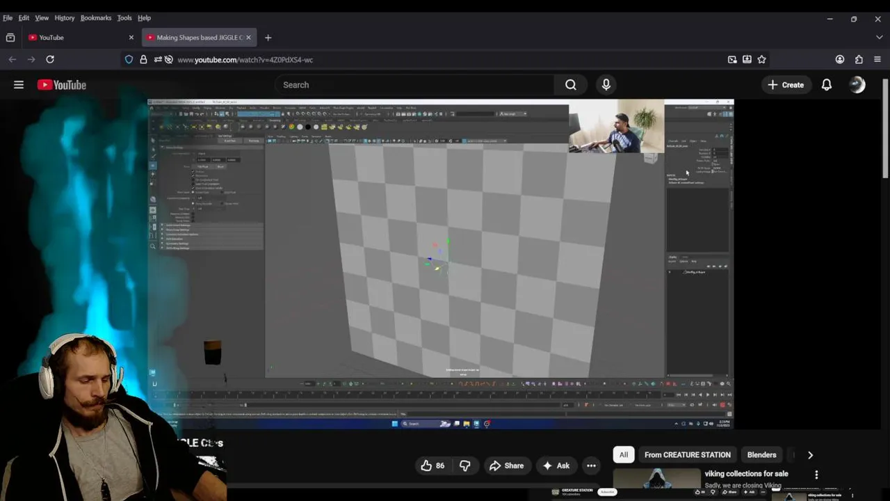Open the View menu
Viewport: 890px width, 501px height.
42,18
